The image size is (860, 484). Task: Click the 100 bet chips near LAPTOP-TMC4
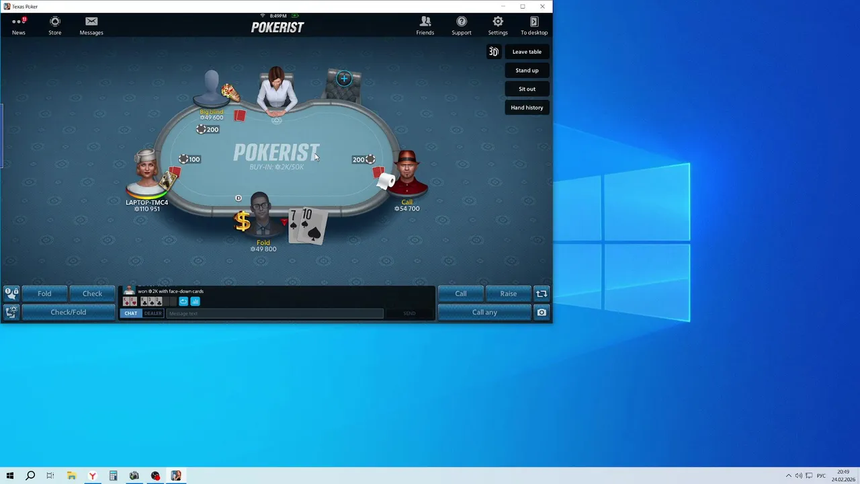click(189, 159)
